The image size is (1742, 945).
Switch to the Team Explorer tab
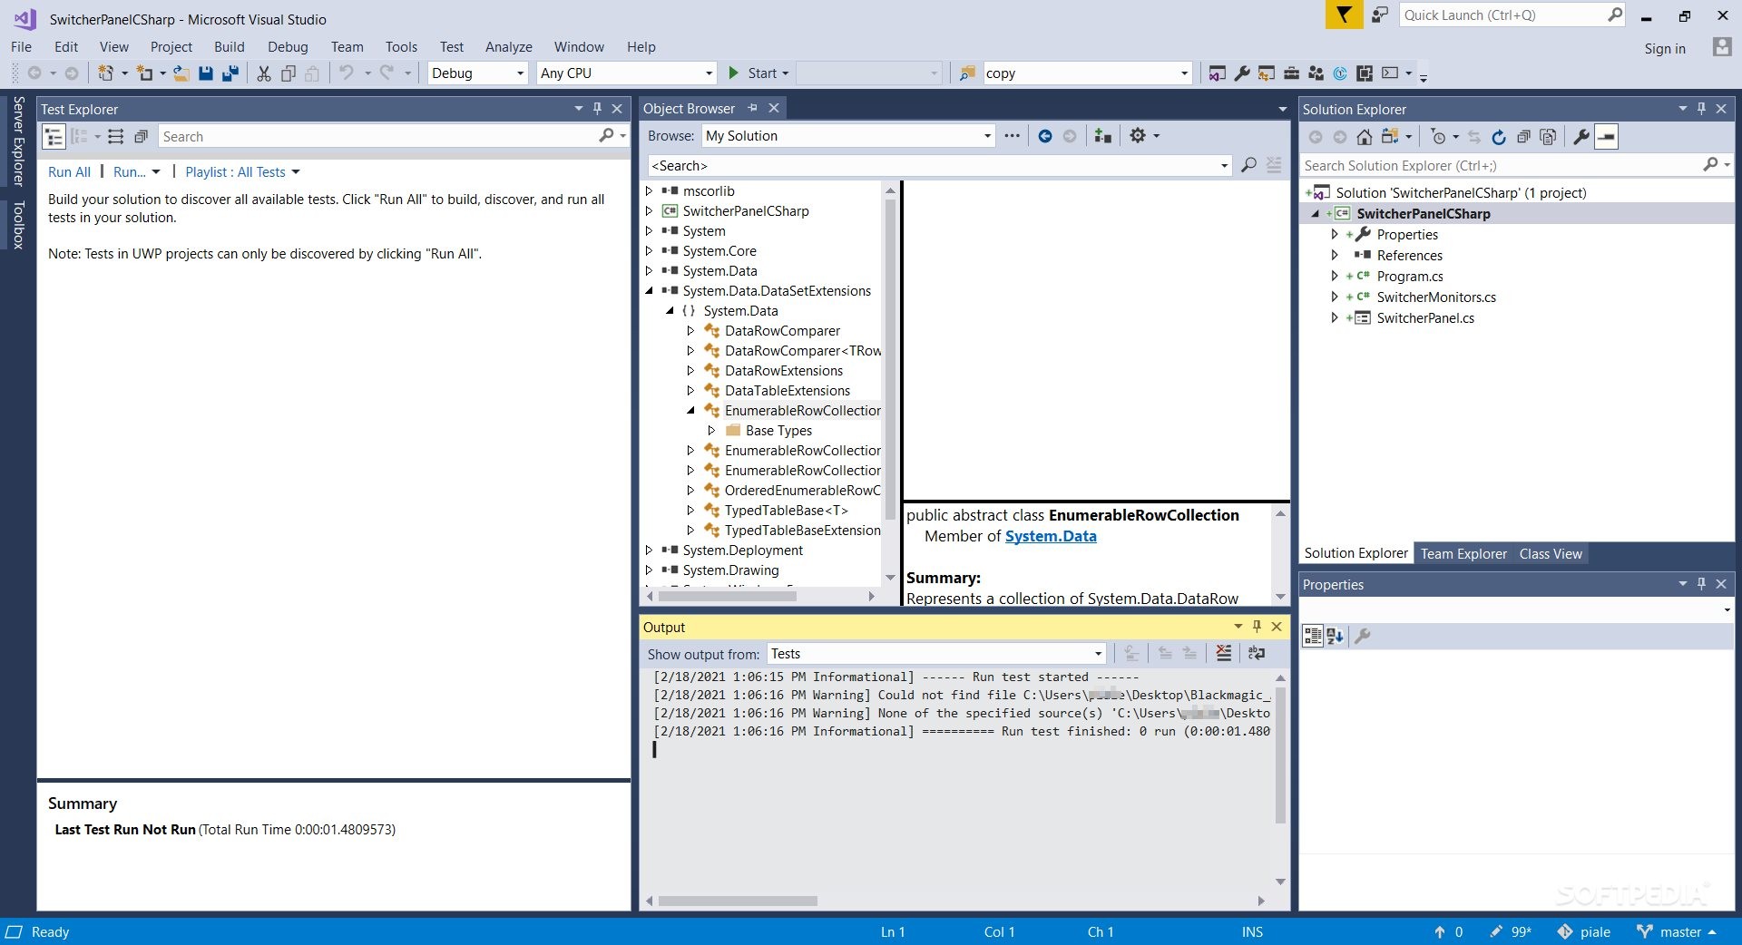click(1463, 554)
